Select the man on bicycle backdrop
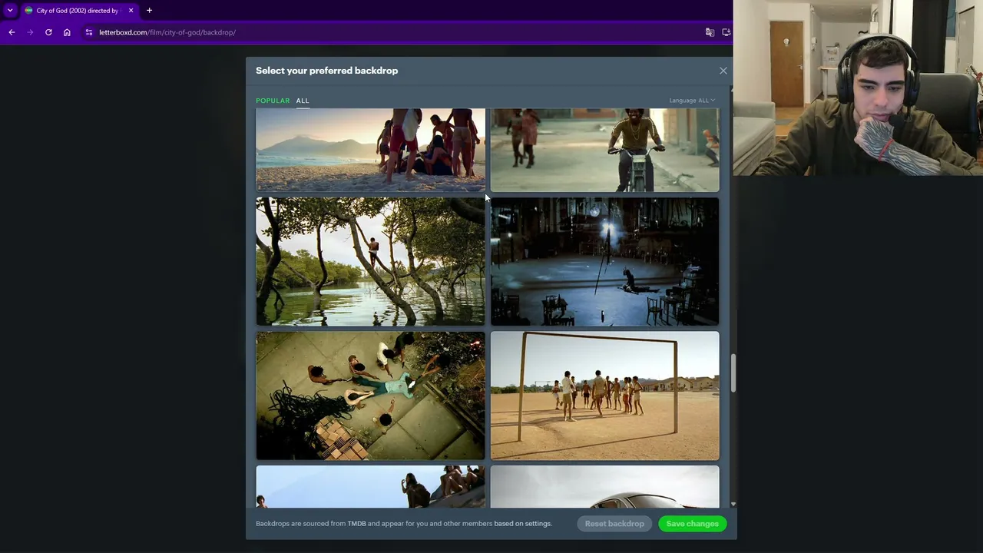 (x=605, y=150)
